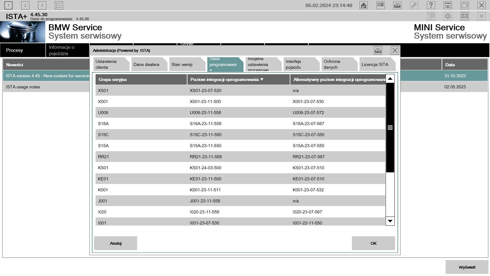Select operation slot 1 icon
The height and width of the screenshot is (276, 490).
click(x=8, y=5)
